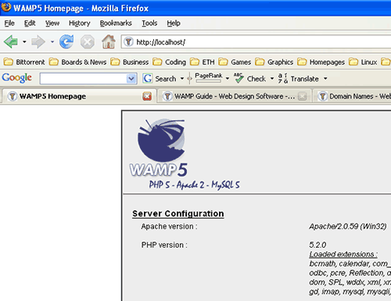Click the PHP 5 - Apache 2 - MySQL 5 tagline

pyautogui.click(x=194, y=185)
